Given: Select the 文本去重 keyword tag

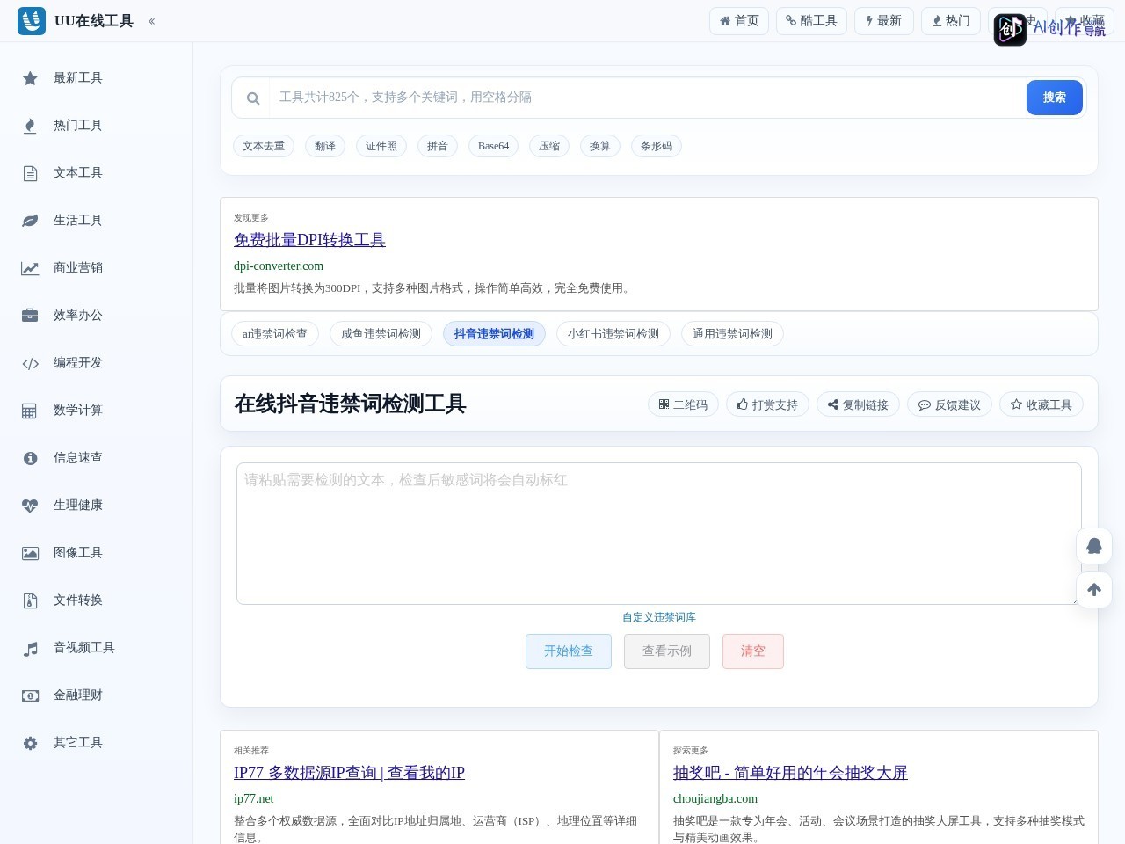Looking at the screenshot, I should tap(264, 146).
